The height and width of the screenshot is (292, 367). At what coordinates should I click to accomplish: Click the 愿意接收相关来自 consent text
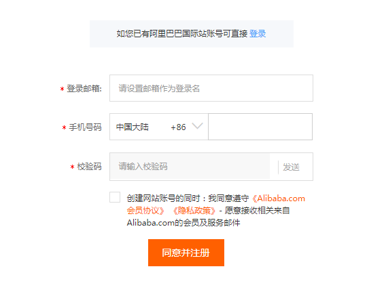pyautogui.click(x=257, y=211)
